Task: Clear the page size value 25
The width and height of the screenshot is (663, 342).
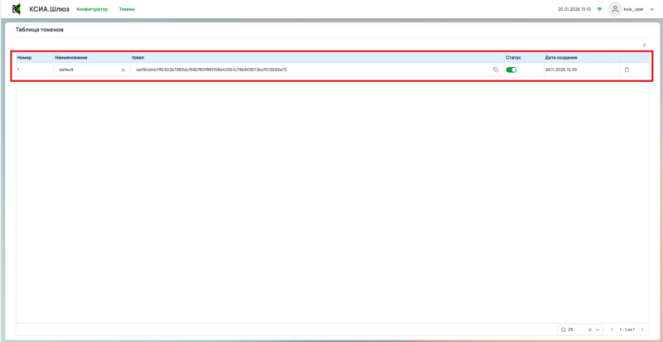Action: click(x=589, y=330)
